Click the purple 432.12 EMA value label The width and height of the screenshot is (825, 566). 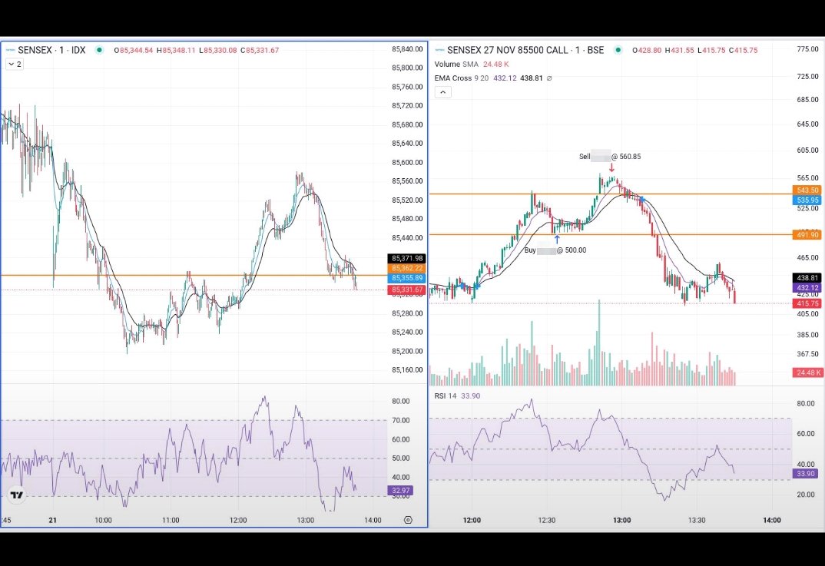(x=807, y=288)
